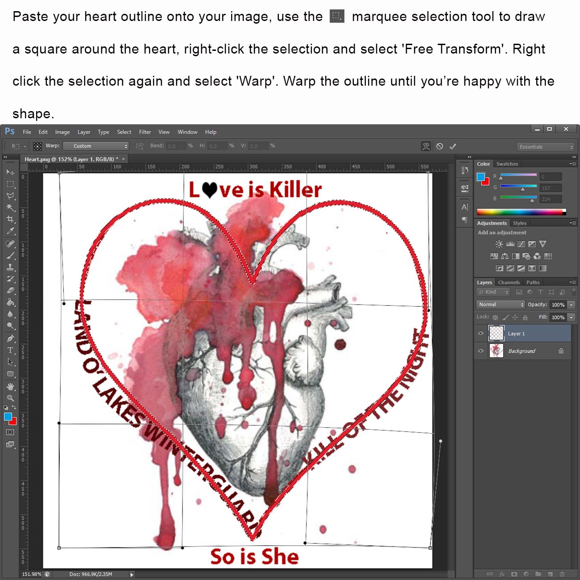Image resolution: width=580 pixels, height=580 pixels.
Task: Commit the transform with checkmark icon
Action: tap(453, 146)
